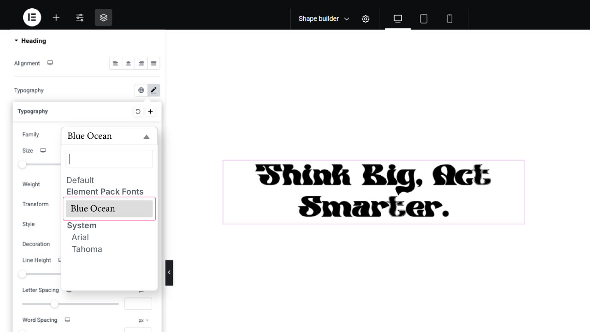Reset typography settings with the reset button
Image resolution: width=590 pixels, height=332 pixels.
coord(138,112)
